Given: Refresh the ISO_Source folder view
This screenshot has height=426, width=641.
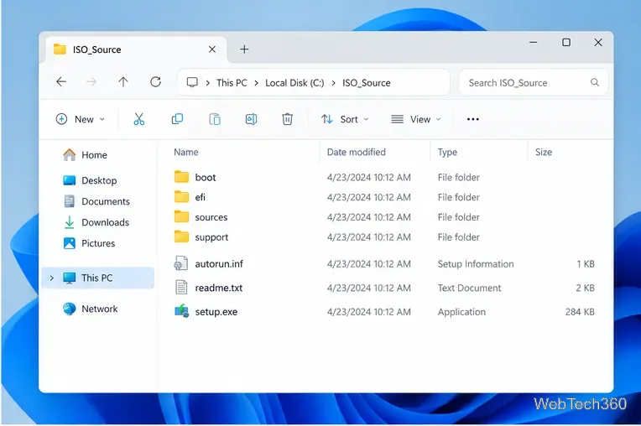Looking at the screenshot, I should [156, 82].
